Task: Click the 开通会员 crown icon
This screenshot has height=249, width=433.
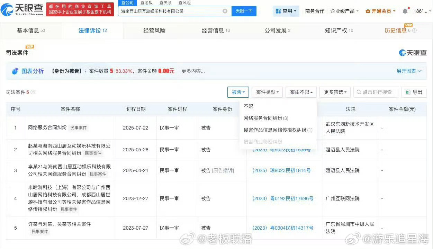Action: [367, 11]
